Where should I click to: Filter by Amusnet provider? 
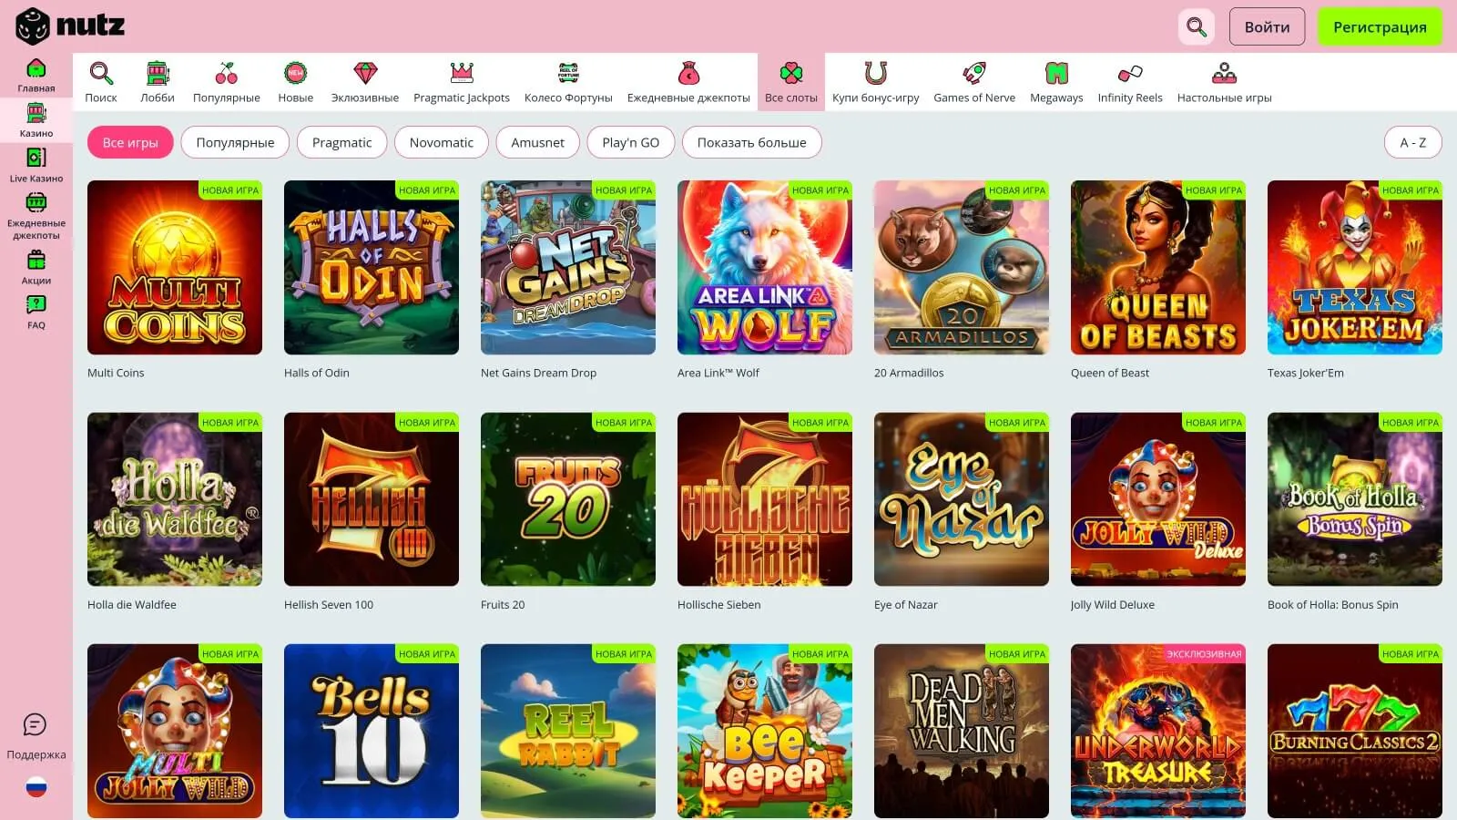537,142
